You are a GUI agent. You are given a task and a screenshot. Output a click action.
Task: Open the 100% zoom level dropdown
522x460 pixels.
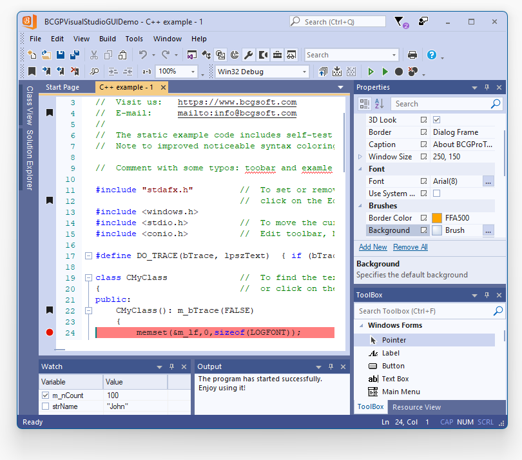click(x=193, y=72)
